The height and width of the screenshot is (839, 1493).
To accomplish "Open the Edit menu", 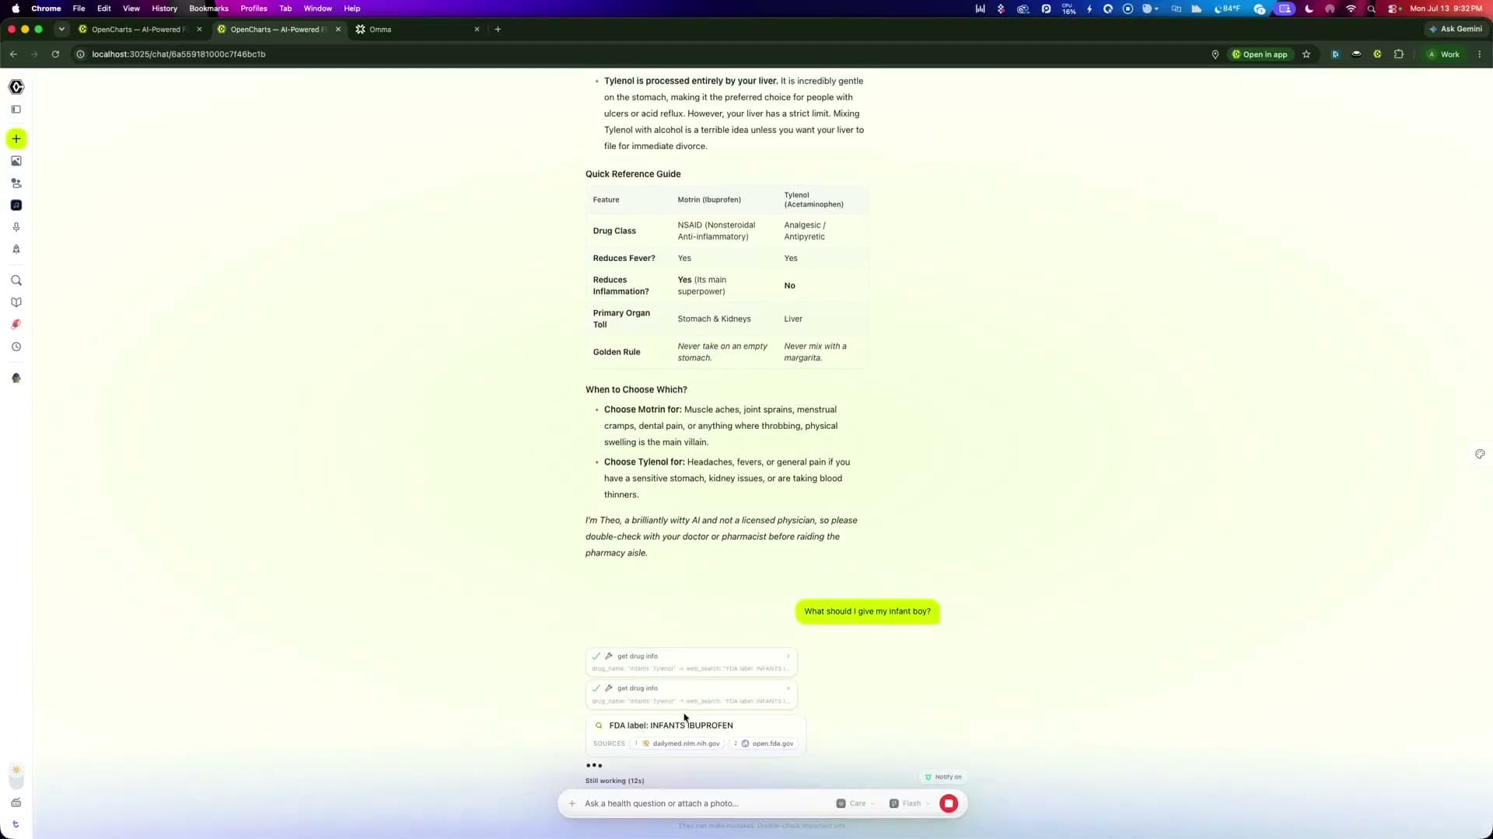I will (103, 9).
